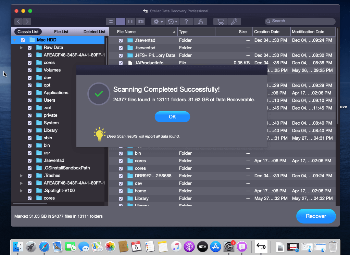
Task: Switch to the File List tab
Action: 61,32
